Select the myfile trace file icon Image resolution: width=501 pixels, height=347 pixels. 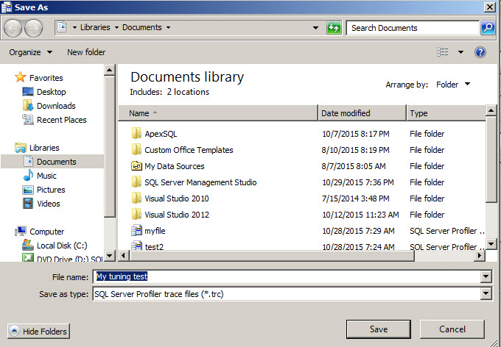click(x=136, y=231)
